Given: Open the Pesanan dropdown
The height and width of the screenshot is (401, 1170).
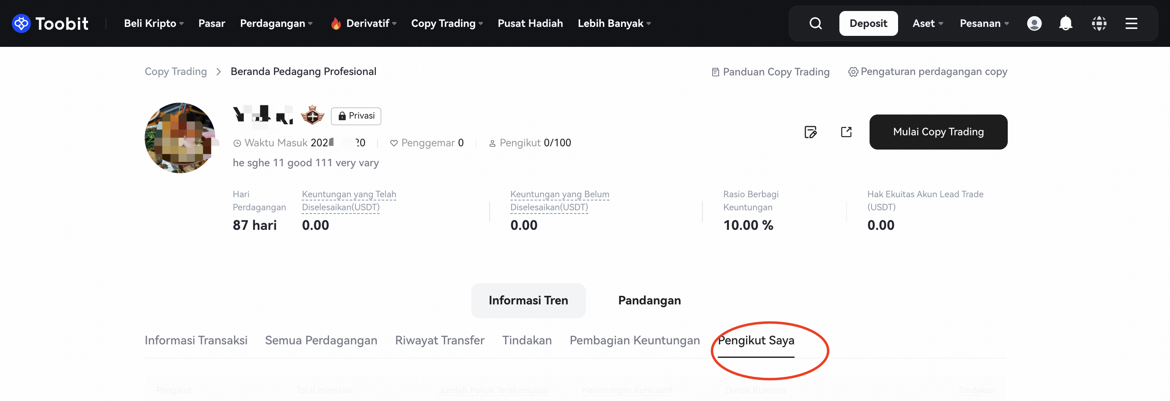Looking at the screenshot, I should click(984, 23).
